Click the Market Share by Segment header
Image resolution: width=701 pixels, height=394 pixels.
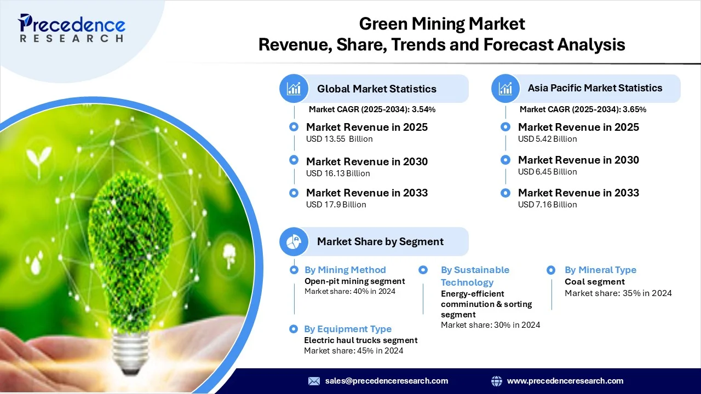click(380, 241)
